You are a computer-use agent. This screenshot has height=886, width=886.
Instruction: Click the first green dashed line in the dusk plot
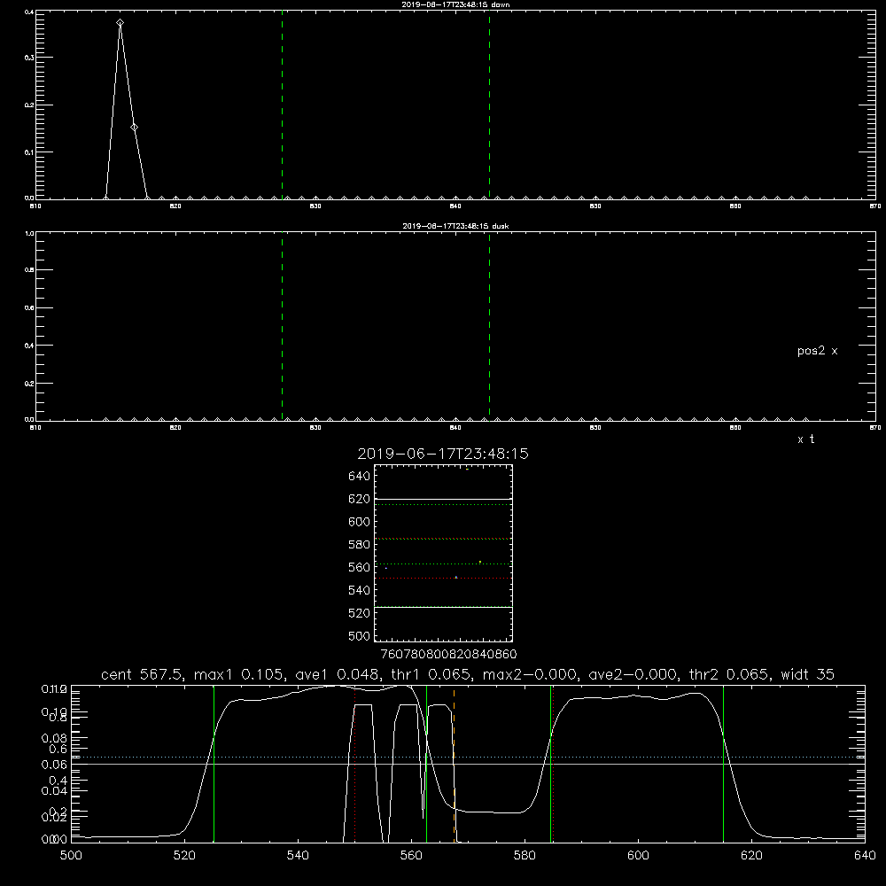pos(282,326)
